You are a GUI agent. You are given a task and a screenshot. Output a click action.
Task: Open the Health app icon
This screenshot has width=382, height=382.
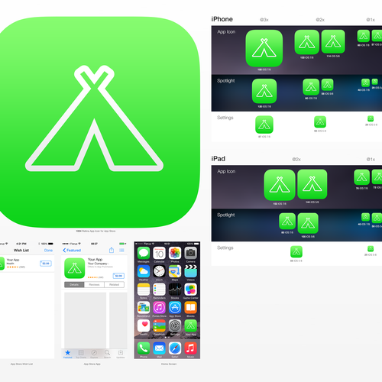tap(144, 325)
